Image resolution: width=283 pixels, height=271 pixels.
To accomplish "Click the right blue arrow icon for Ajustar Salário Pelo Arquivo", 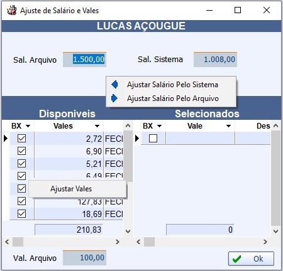I will click(114, 98).
